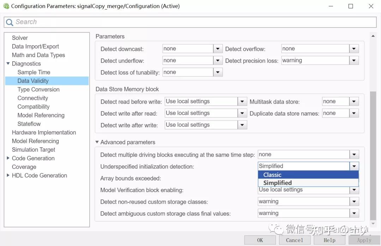Open Detect downcast dropdown
The width and height of the screenshot is (381, 246).
(x=218, y=49)
